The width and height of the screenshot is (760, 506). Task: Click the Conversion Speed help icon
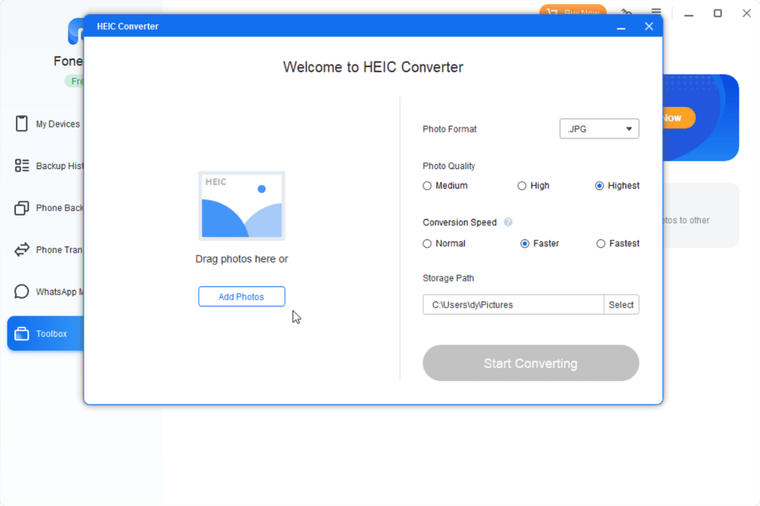(x=508, y=222)
